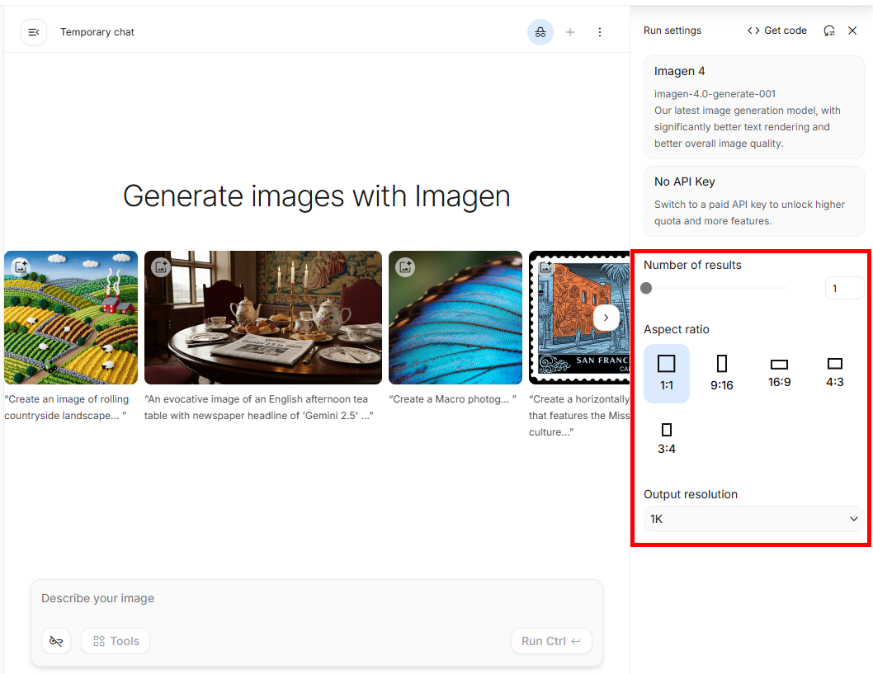The width and height of the screenshot is (873, 674).
Task: Close the Run settings panel
Action: 852,31
